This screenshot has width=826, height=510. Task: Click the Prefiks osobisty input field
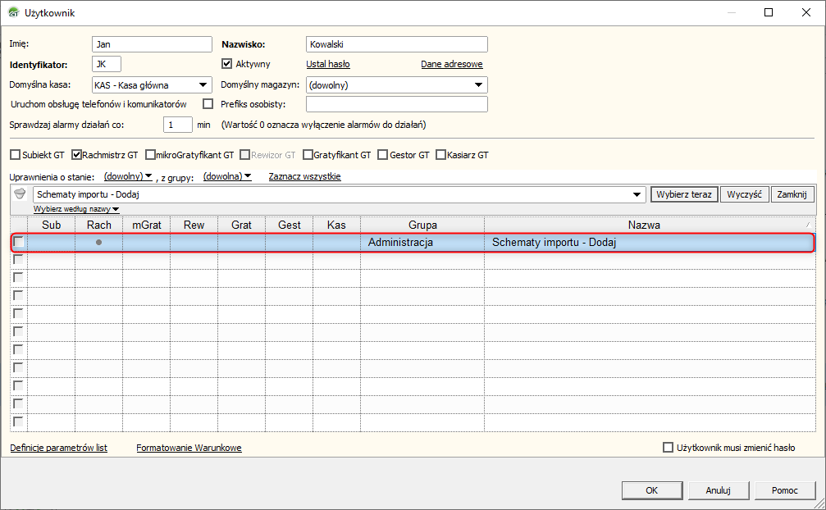397,103
